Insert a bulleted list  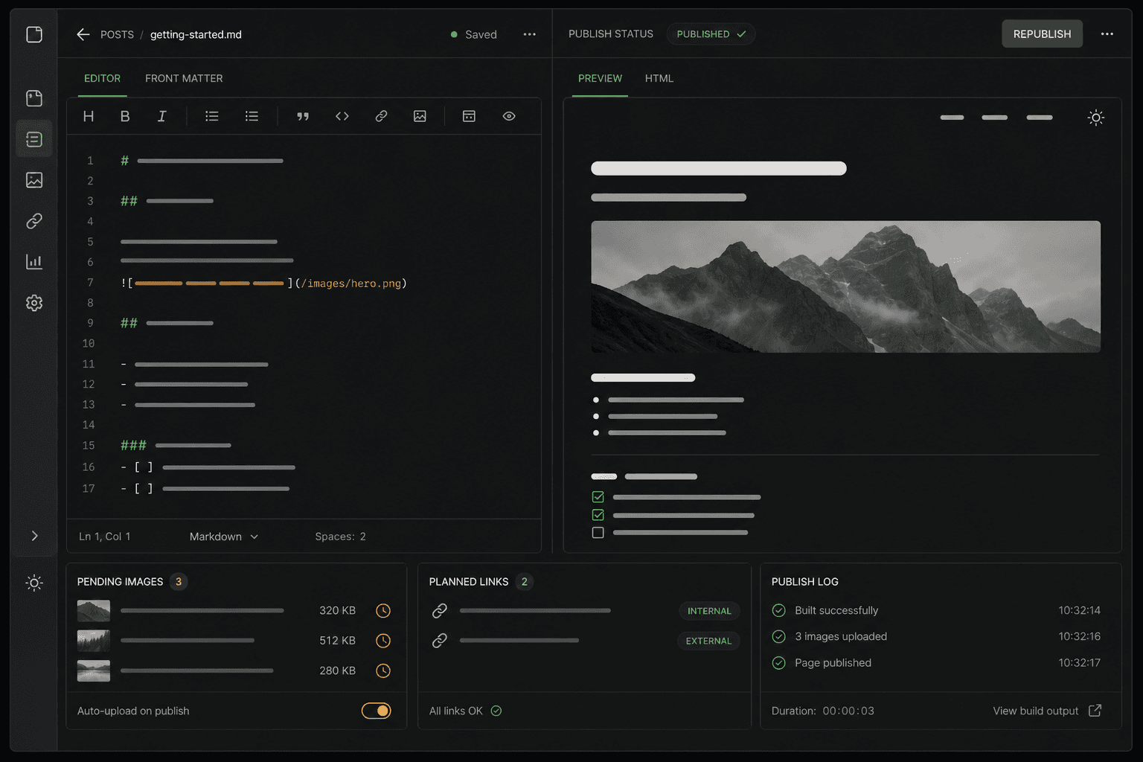click(212, 116)
